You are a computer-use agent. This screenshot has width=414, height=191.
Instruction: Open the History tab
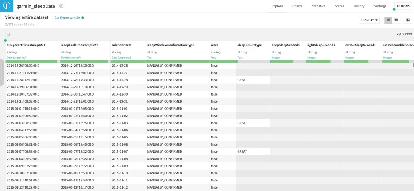(359, 6)
